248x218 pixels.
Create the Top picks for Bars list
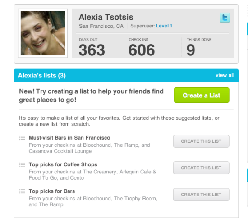(x=201, y=195)
